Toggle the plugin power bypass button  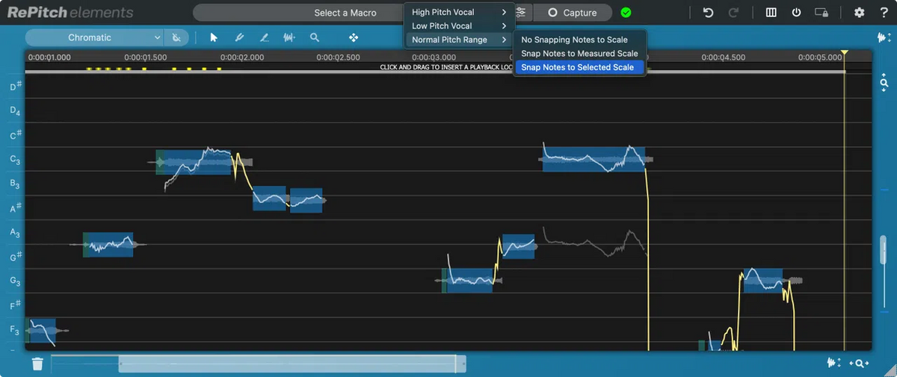coord(796,13)
